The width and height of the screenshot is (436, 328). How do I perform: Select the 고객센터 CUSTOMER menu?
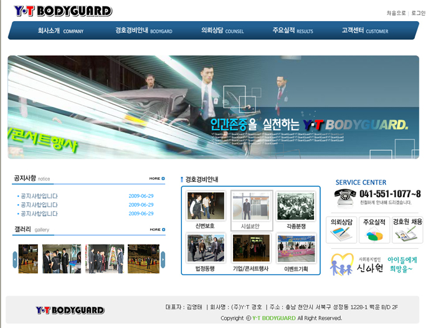(x=364, y=30)
